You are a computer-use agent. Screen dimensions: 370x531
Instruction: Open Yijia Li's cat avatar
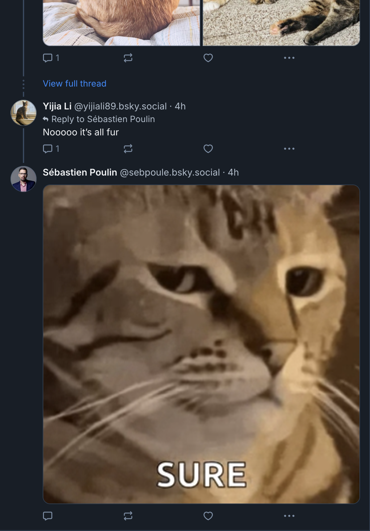pos(24,113)
